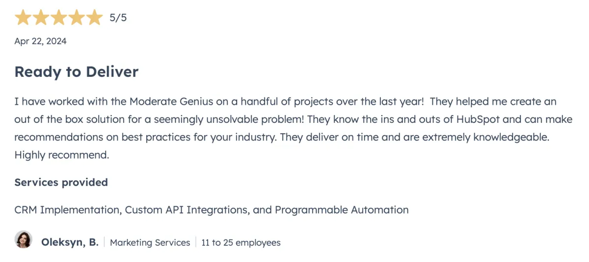Click the Services provided heading
This screenshot has height=262, width=589.
(61, 182)
